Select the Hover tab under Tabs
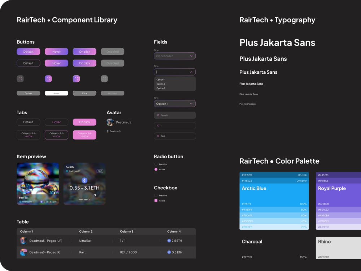Screen dimensions: 361x271 click(56, 122)
